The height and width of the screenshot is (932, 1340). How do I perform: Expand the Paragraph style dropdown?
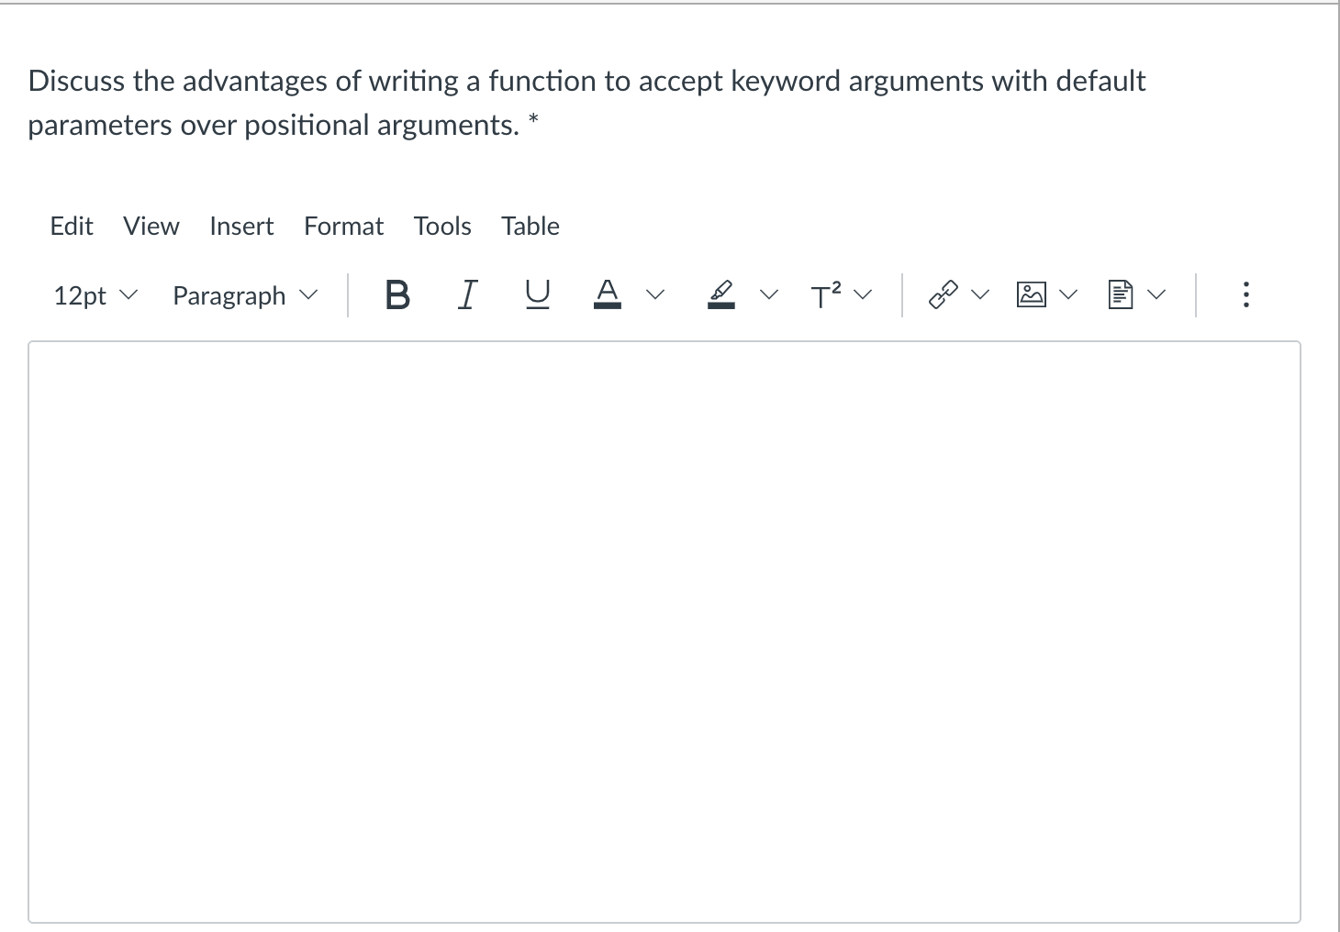click(243, 295)
